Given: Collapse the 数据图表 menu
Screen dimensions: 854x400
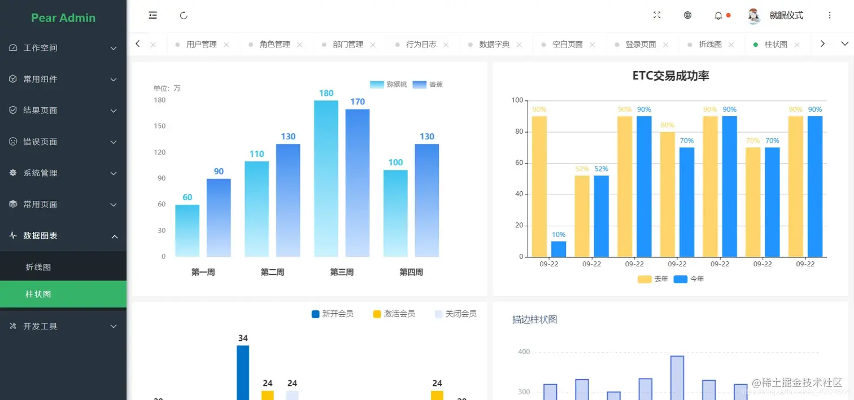Looking at the screenshot, I should tap(114, 236).
